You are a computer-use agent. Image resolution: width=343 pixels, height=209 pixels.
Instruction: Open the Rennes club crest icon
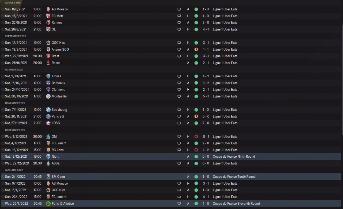[x=48, y=22]
